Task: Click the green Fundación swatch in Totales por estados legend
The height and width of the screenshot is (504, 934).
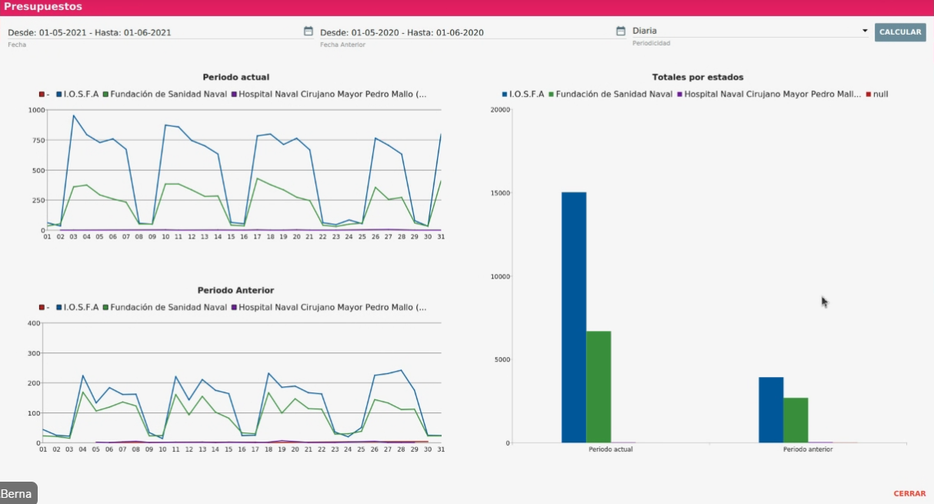Action: pyautogui.click(x=551, y=95)
